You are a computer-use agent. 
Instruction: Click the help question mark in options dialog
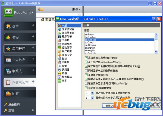point(154,19)
